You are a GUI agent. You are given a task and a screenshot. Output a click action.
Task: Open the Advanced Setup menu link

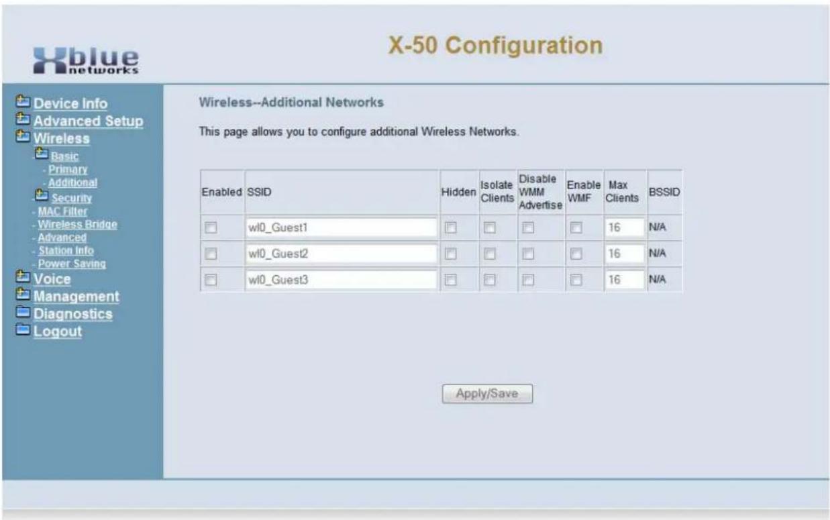89,121
